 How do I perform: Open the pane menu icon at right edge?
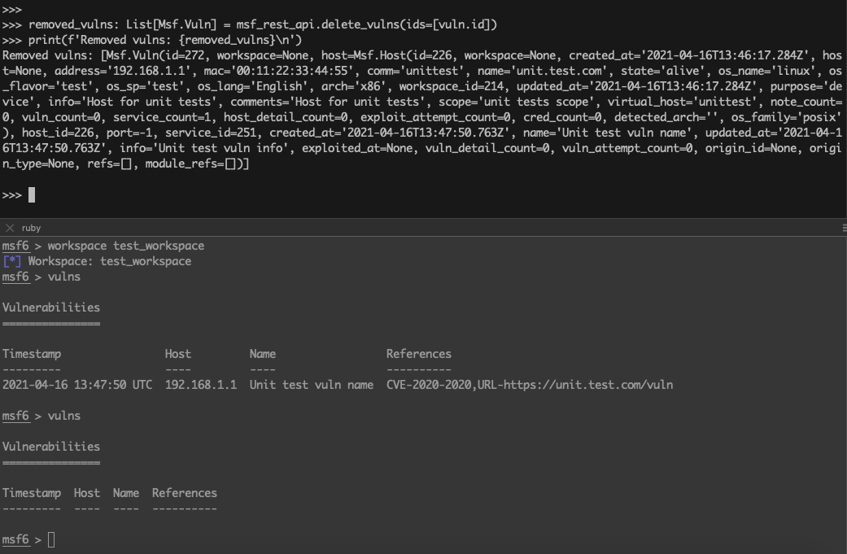(845, 228)
